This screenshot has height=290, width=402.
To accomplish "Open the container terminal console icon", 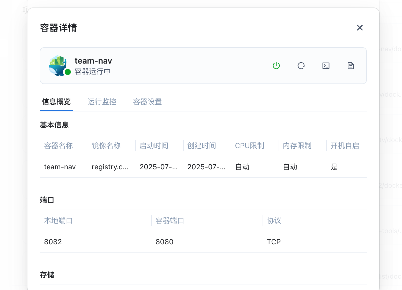I will coord(326,66).
